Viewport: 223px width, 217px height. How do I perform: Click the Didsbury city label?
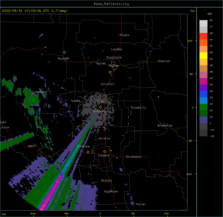tap(99, 111)
